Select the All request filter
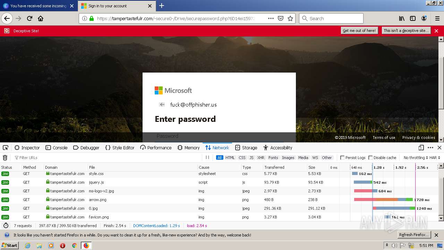444x250 pixels. tap(220, 158)
